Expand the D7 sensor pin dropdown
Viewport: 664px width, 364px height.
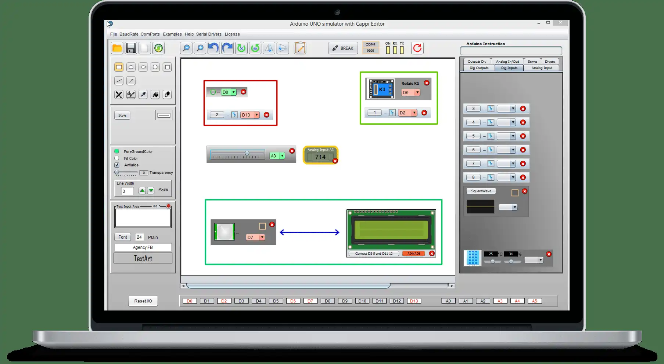click(262, 238)
